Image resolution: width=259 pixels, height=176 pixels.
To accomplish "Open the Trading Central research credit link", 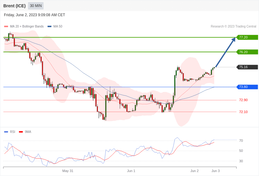I will pos(233,27).
